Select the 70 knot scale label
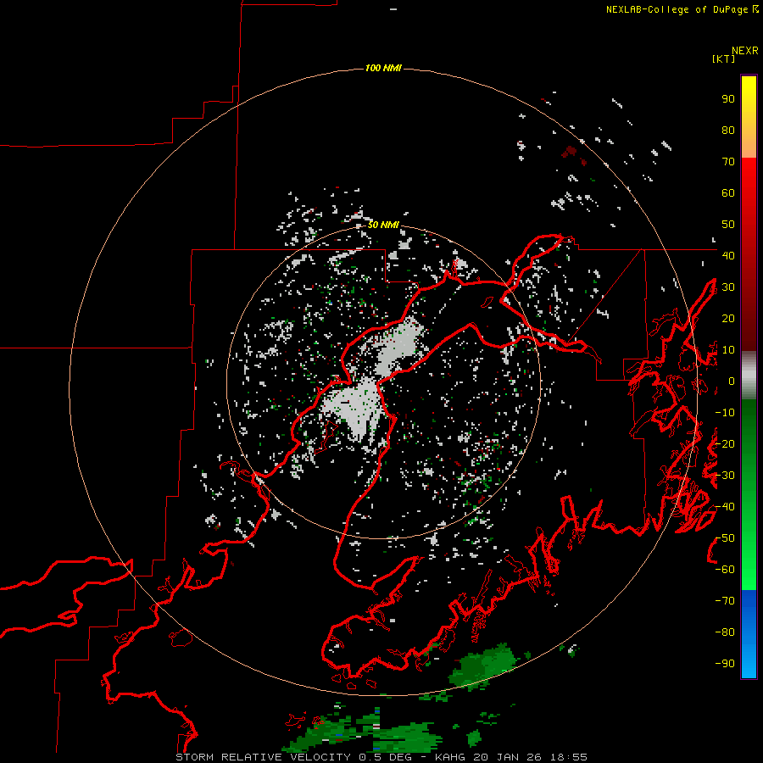This screenshot has height=763, width=763. pyautogui.click(x=728, y=162)
